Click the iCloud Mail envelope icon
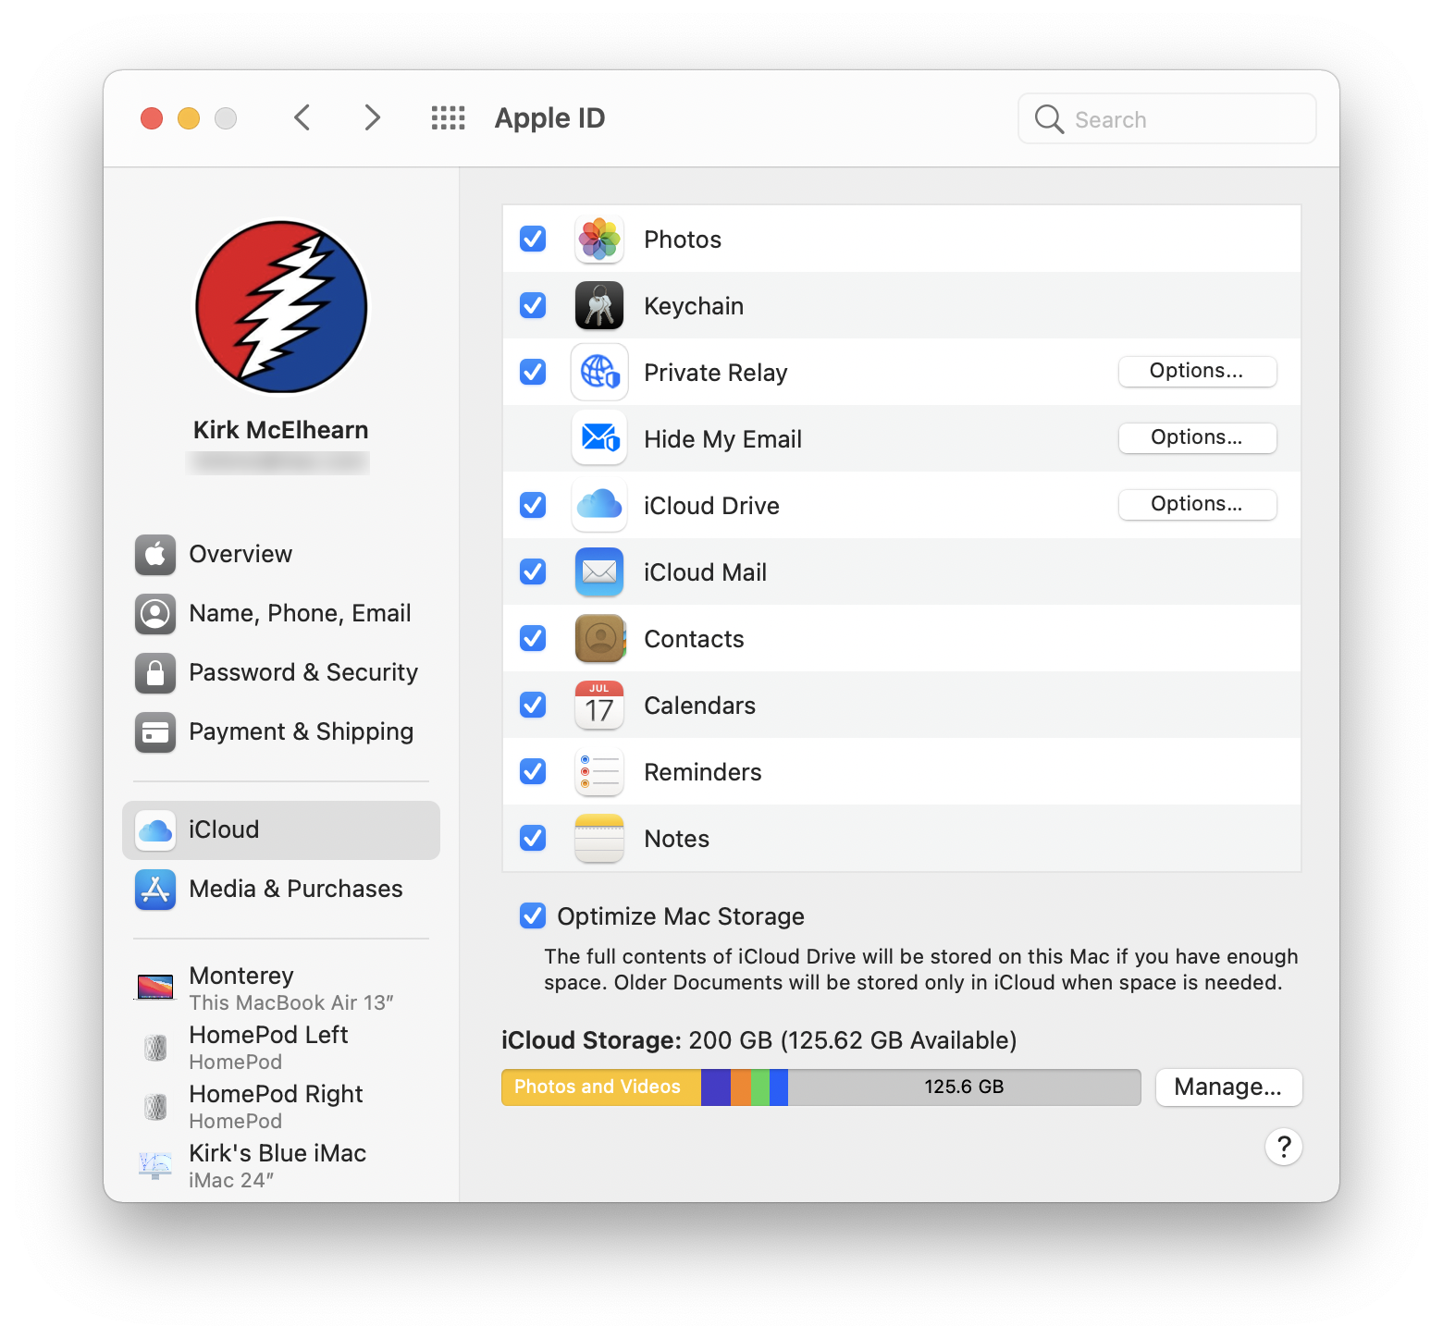1443x1339 pixels. pos(599,572)
